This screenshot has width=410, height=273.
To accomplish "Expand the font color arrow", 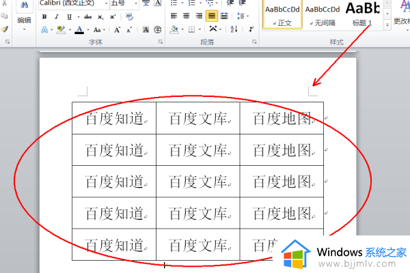I will point(88,30).
